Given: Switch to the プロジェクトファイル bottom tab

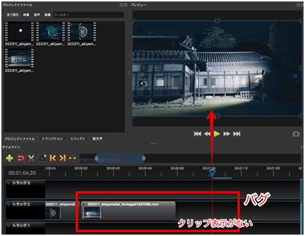Looking at the screenshot, I should (19, 139).
